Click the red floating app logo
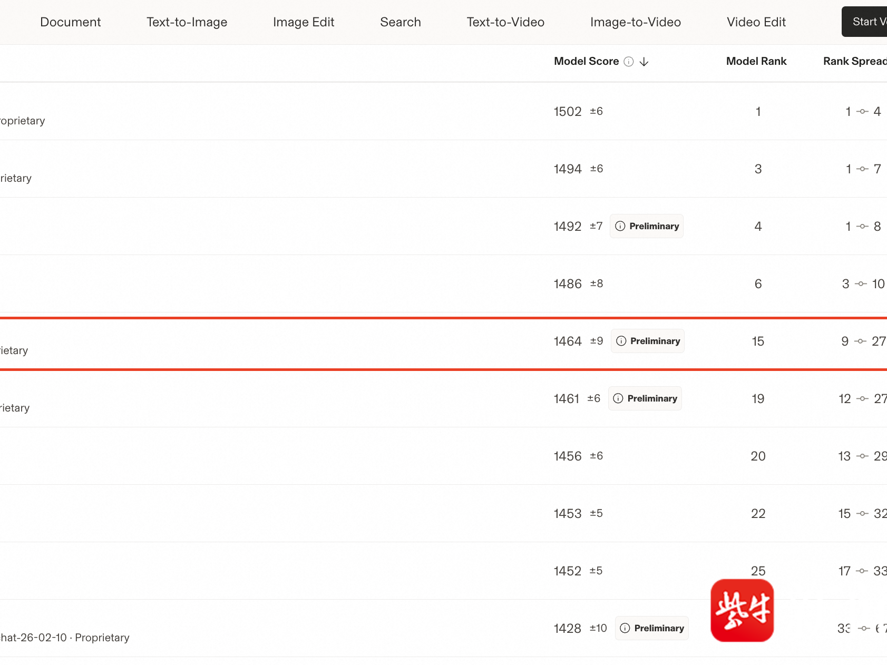 (x=742, y=611)
